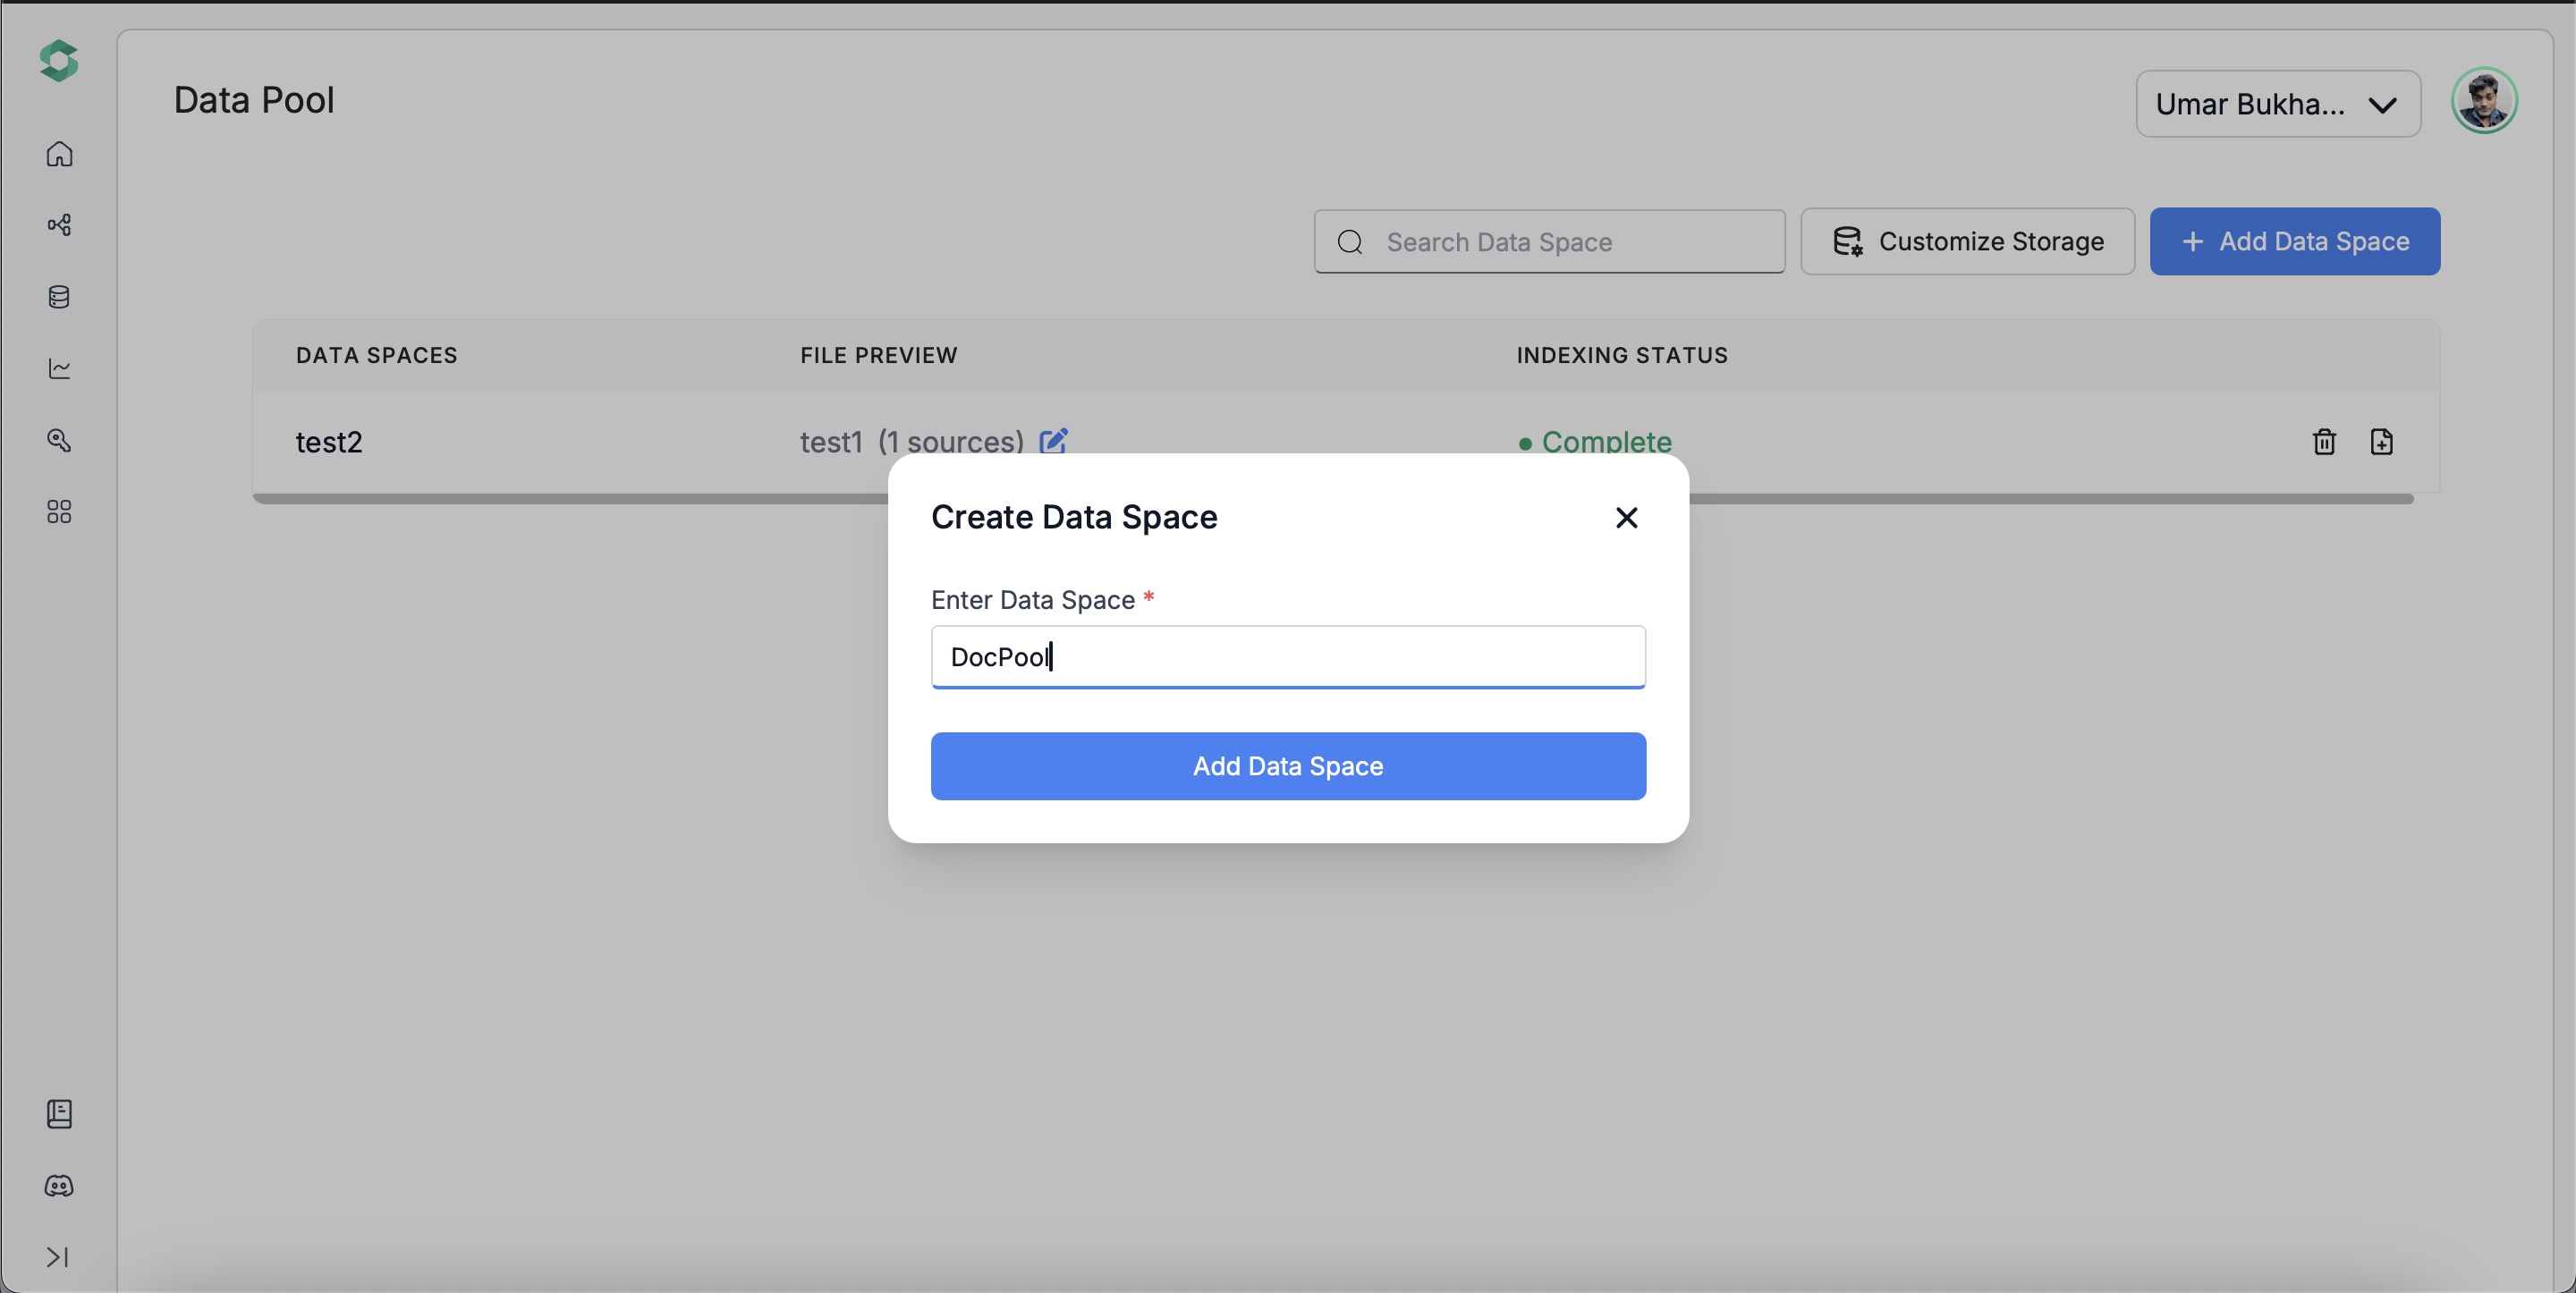Focus the Enter Data Space input
This screenshot has width=2576, height=1293.
tap(1287, 657)
